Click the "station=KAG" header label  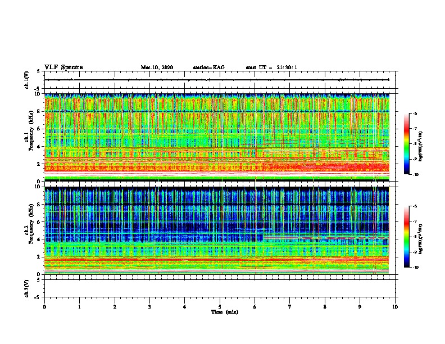(208, 67)
